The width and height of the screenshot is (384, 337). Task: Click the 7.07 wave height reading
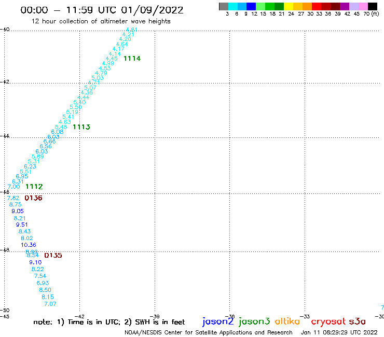pos(50,304)
